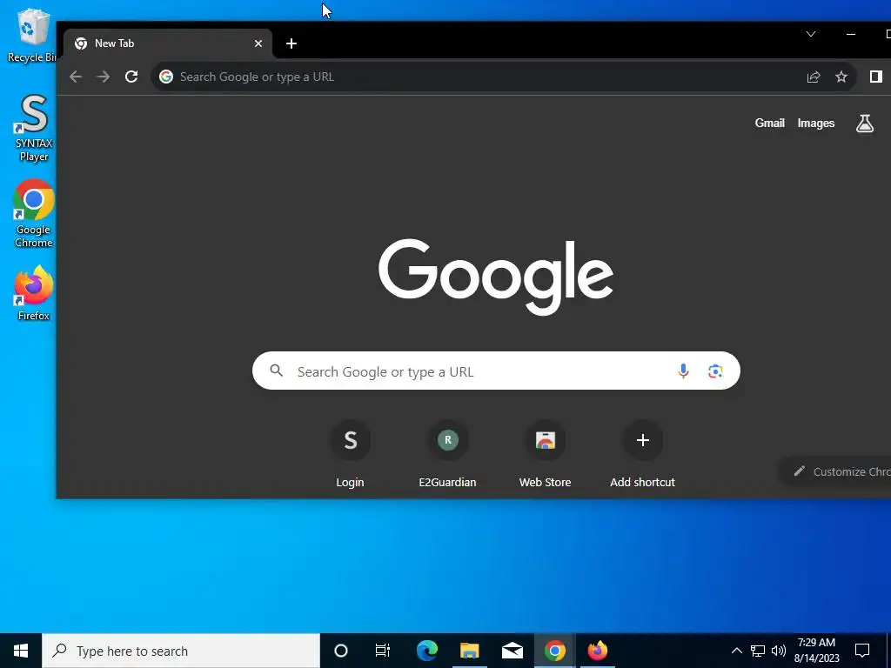Close the New Tab tab

(x=258, y=43)
